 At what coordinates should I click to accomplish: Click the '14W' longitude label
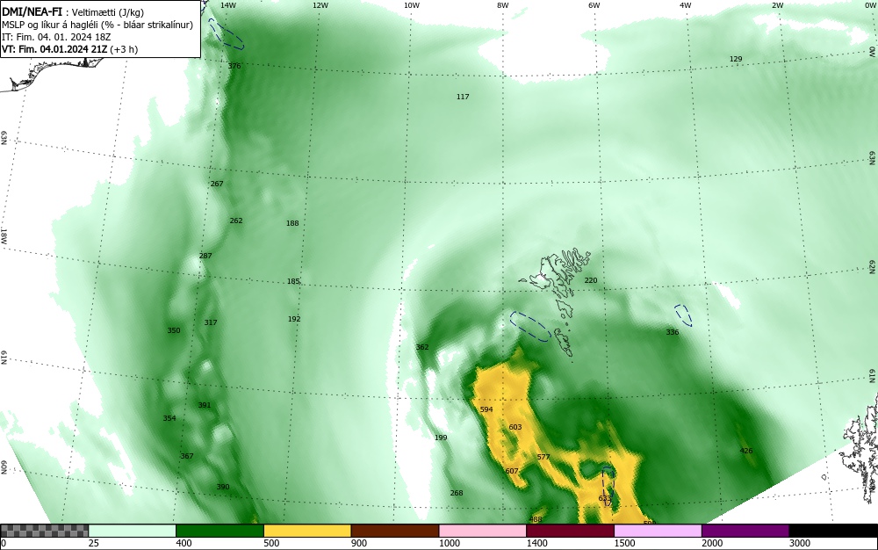coord(228,5)
